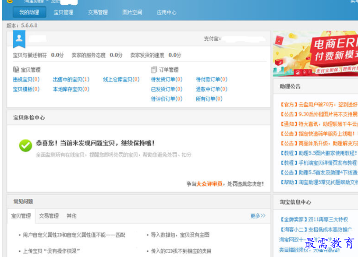Open notice 特大喜讯，助理联姻千牛
This screenshot has height=257, width=358.
point(319,124)
